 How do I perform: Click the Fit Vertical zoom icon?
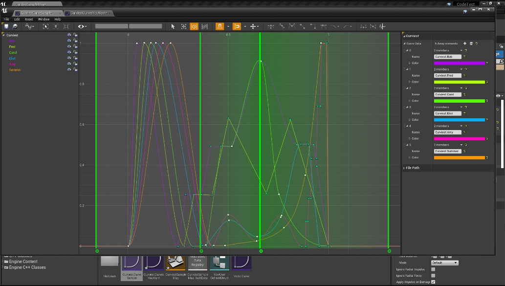[x=66, y=26]
